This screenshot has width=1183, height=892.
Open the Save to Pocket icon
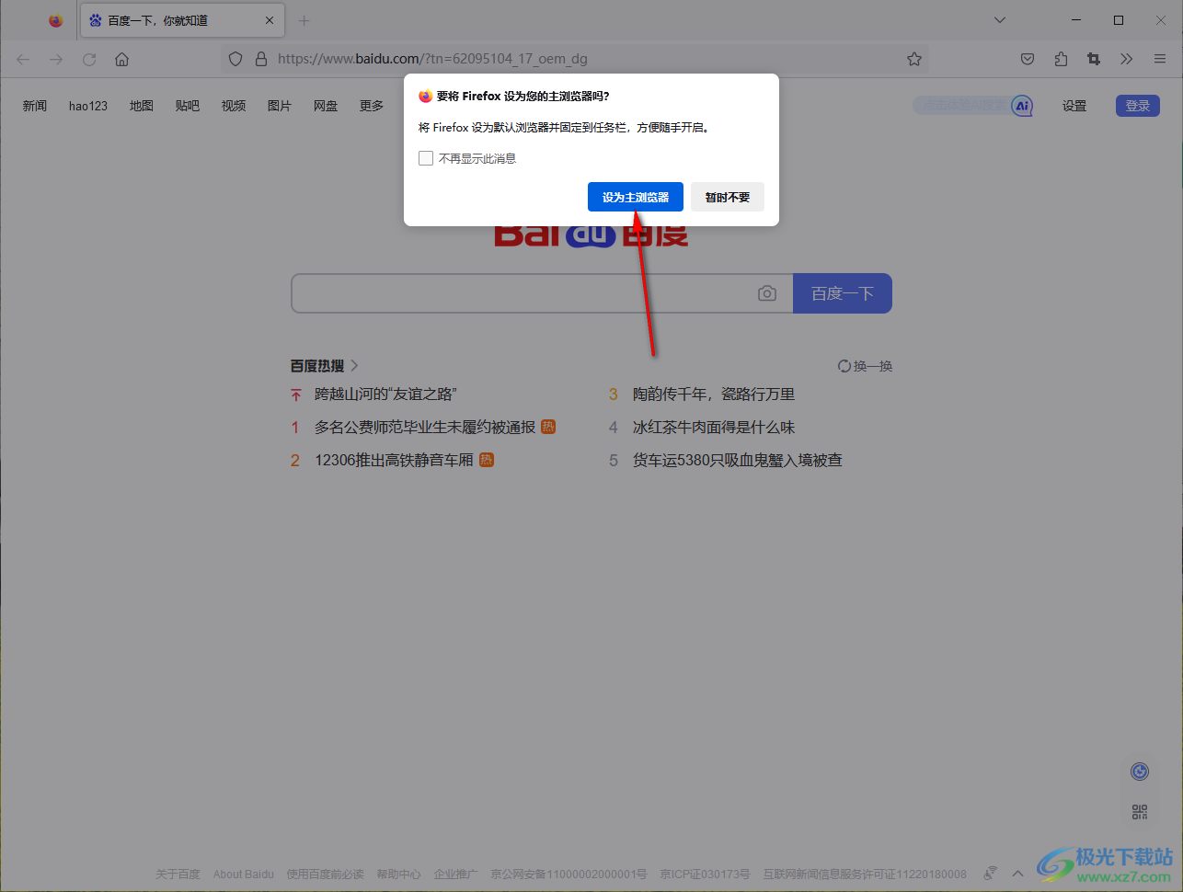point(1028,59)
